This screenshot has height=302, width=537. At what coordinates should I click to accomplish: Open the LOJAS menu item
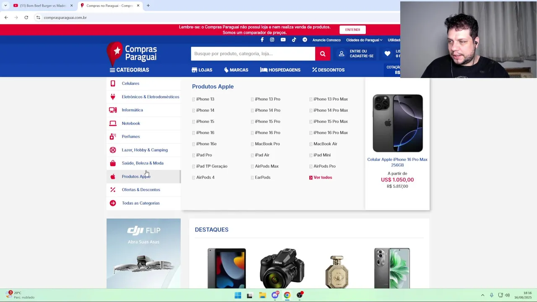[202, 70]
